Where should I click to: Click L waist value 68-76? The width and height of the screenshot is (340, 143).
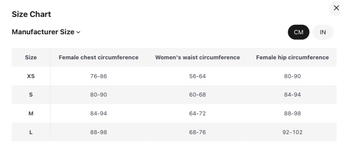coord(197,132)
